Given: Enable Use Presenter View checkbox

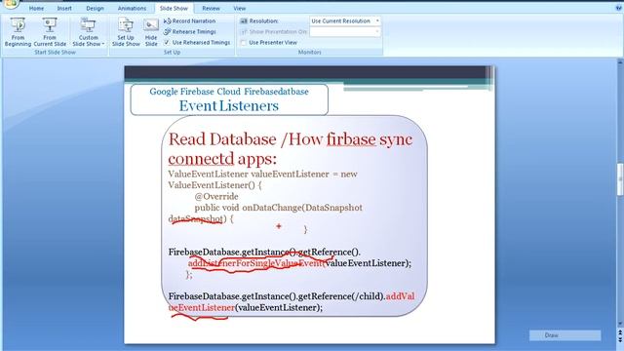Looking at the screenshot, I should (x=244, y=43).
